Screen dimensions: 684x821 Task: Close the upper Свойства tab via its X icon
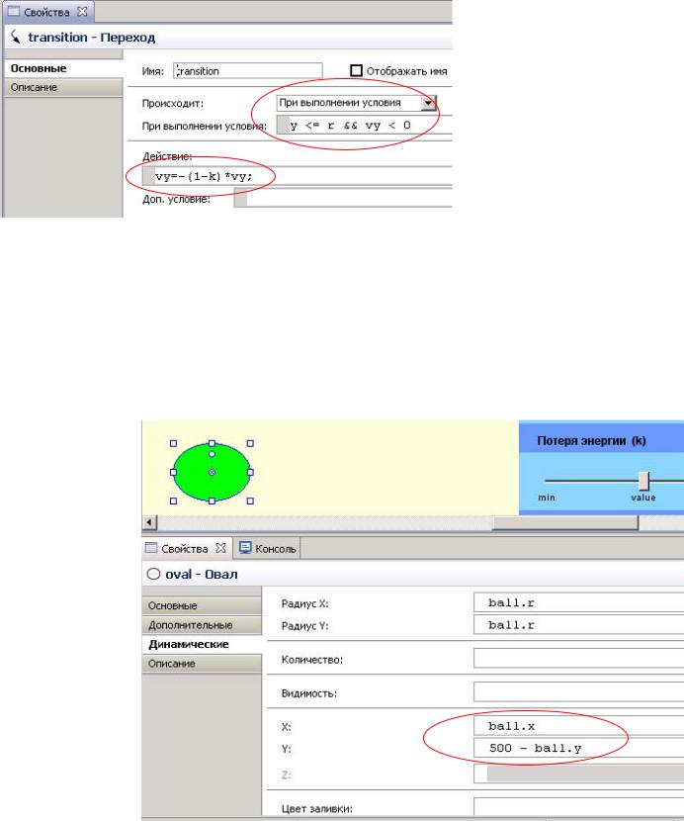click(x=82, y=12)
